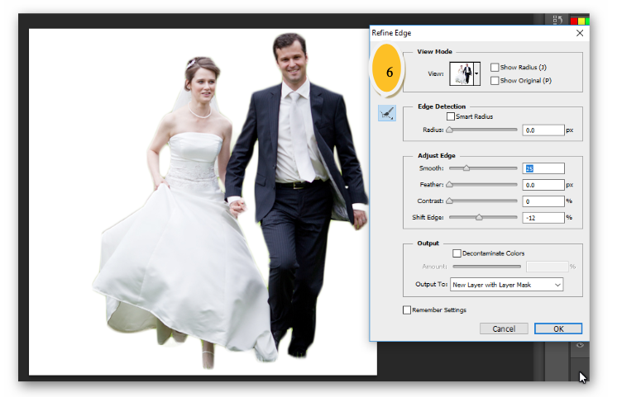Confirm with the OK button
617x397 pixels.
(x=557, y=328)
